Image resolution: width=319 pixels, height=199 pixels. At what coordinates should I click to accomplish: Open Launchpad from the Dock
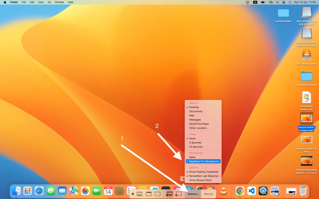click(x=27, y=191)
